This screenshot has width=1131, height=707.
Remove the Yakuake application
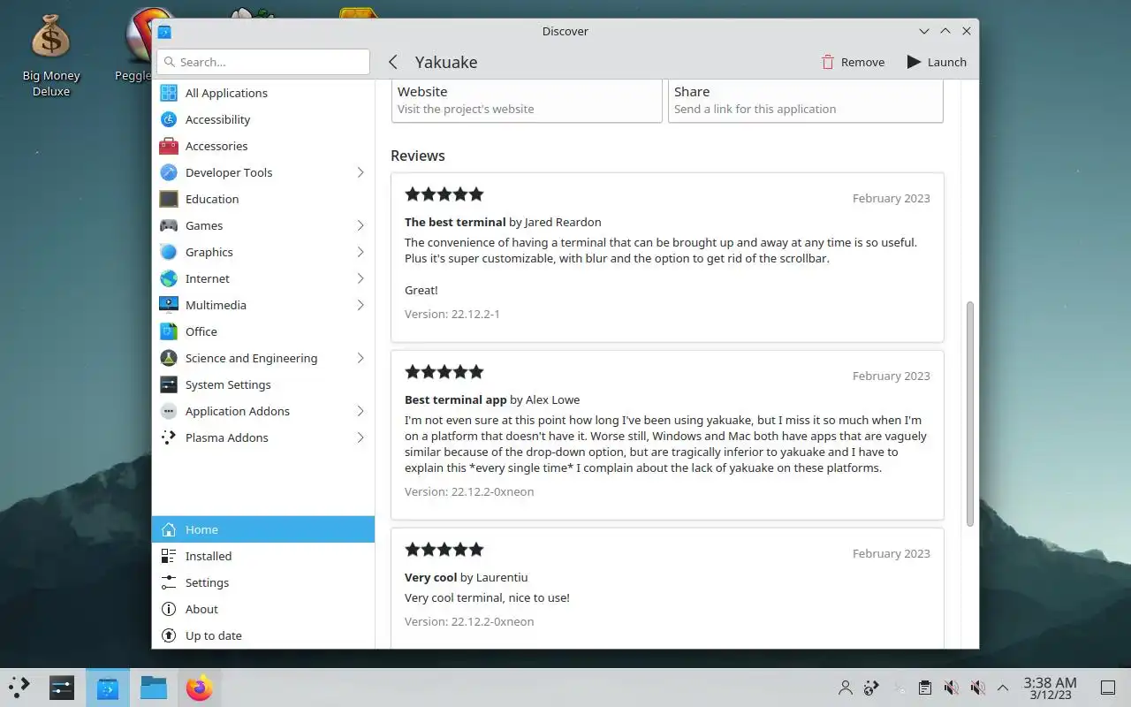tap(853, 62)
